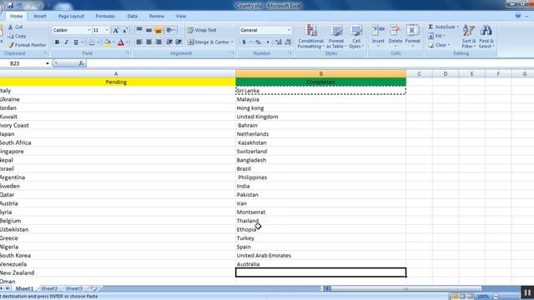Viewport: 534px width, 300px height.
Task: Align text right
Action: tap(158, 42)
